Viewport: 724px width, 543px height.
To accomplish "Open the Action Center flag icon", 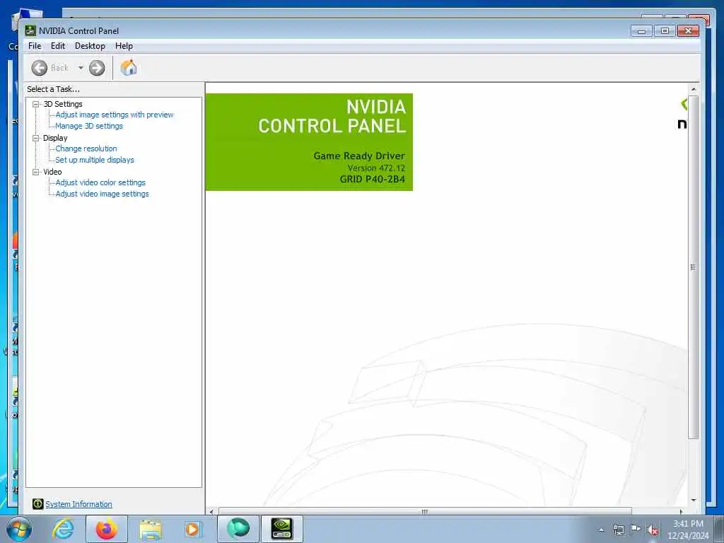I will pyautogui.click(x=636, y=530).
